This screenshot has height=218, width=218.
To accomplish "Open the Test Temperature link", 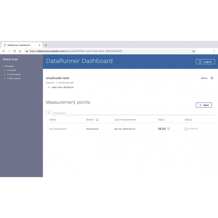I will pyautogui.click(x=58, y=129).
